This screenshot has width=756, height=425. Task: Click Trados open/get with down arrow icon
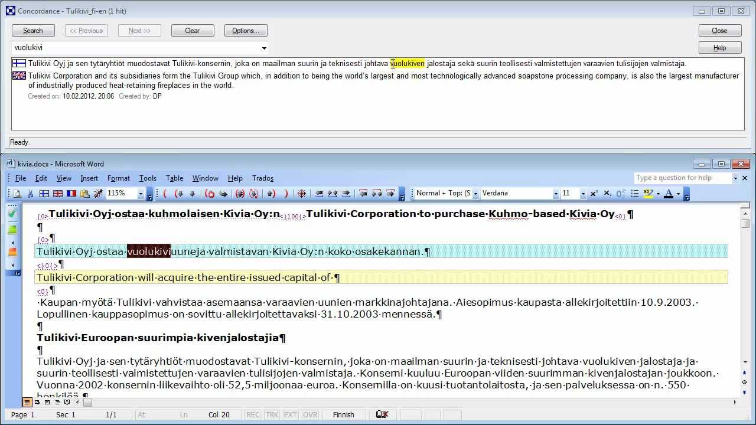click(x=178, y=193)
